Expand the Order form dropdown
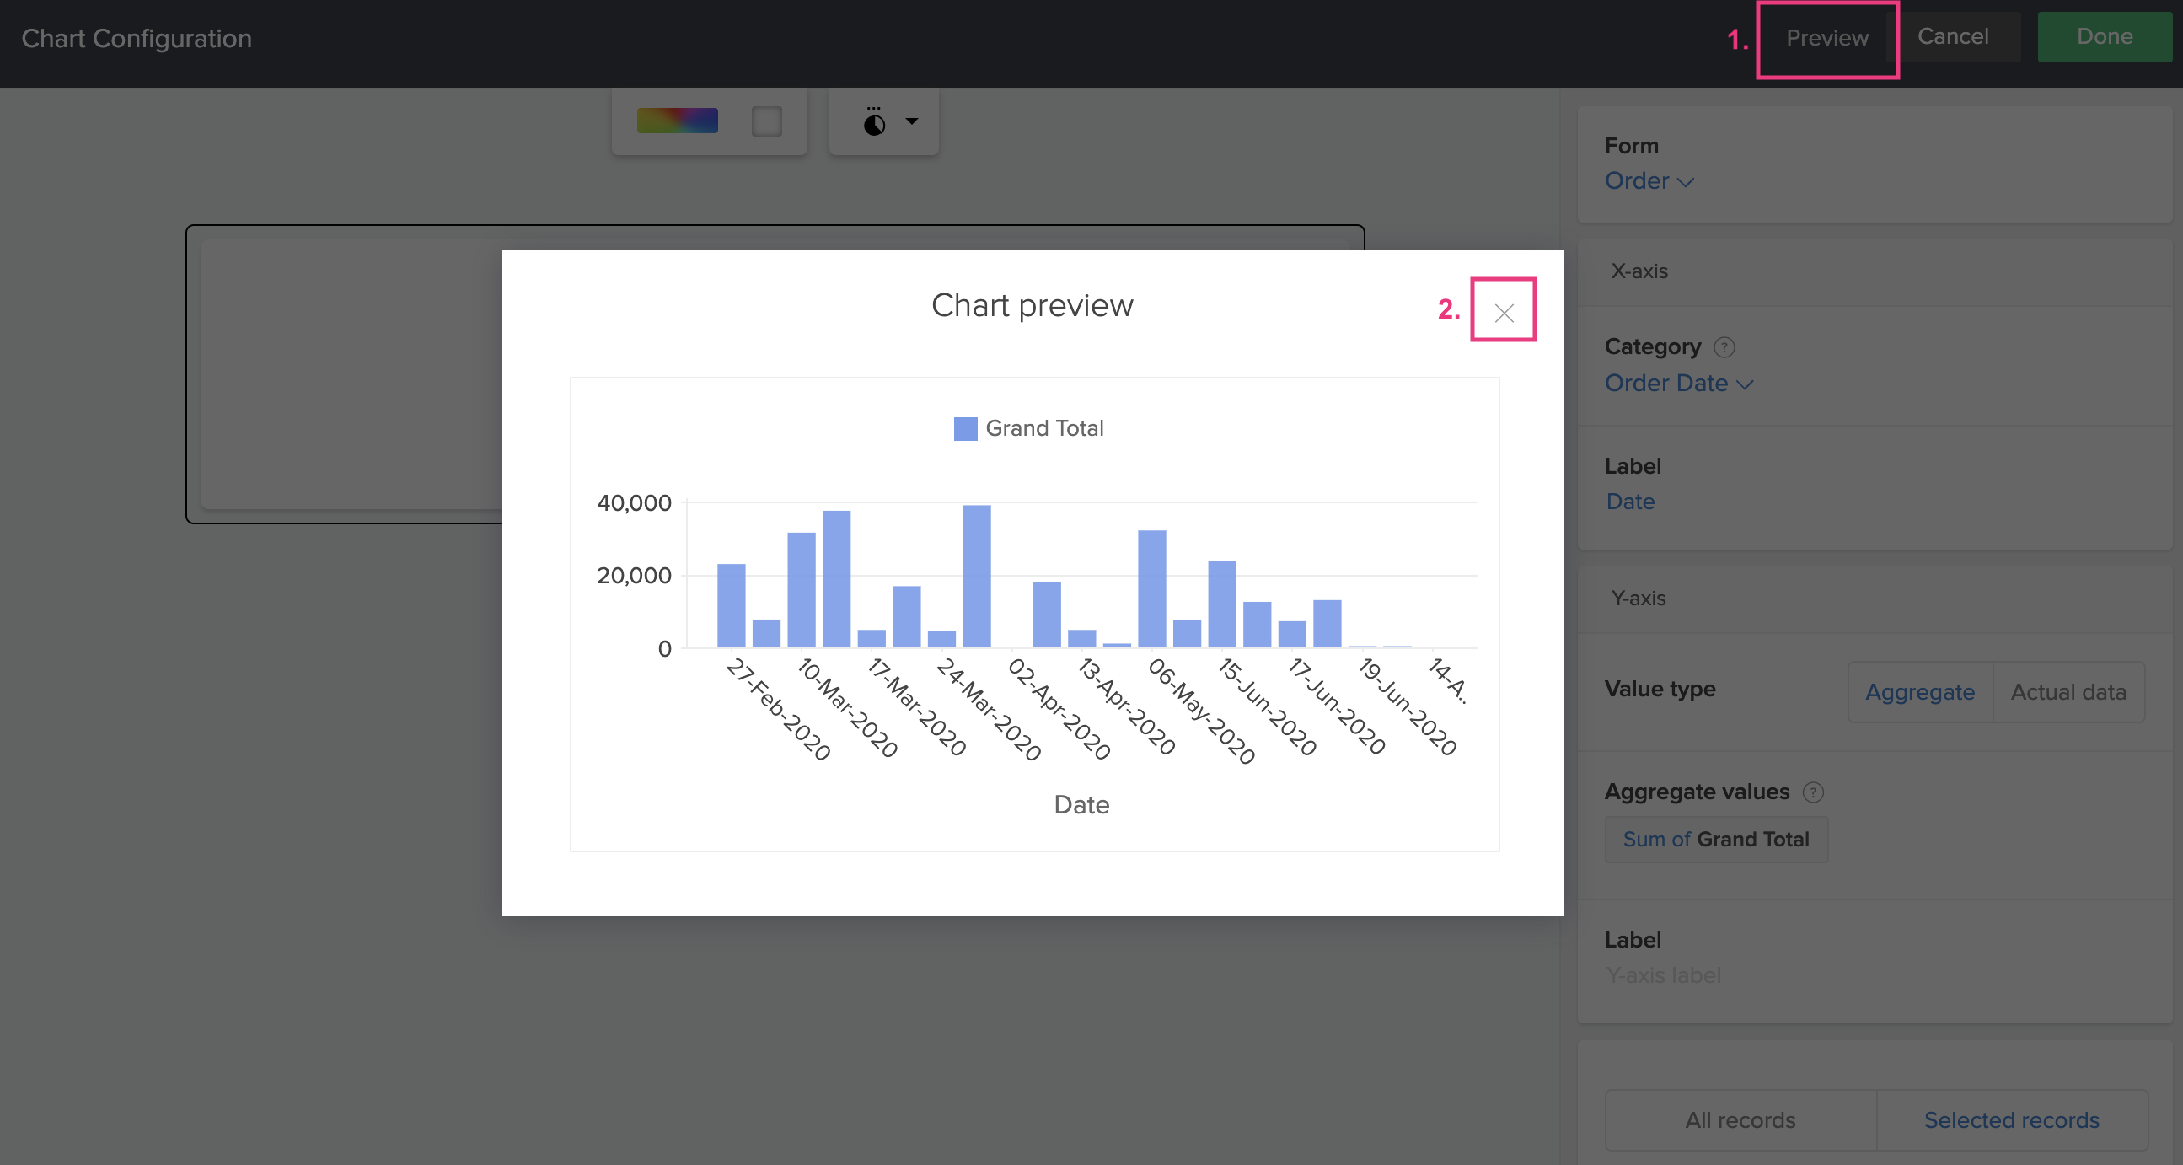 pos(1649,180)
